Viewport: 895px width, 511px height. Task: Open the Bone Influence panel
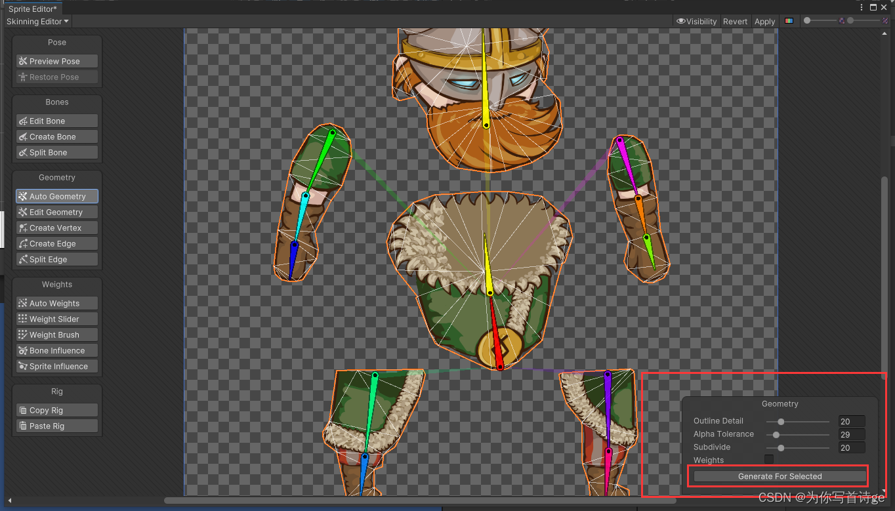[x=57, y=350]
